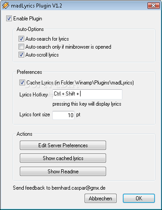The height and width of the screenshot is (210, 162).
Task: Toggle the Cache Lyrics checkbox
Action: click(22, 83)
